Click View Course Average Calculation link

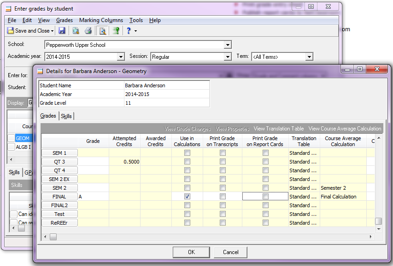click(x=345, y=129)
